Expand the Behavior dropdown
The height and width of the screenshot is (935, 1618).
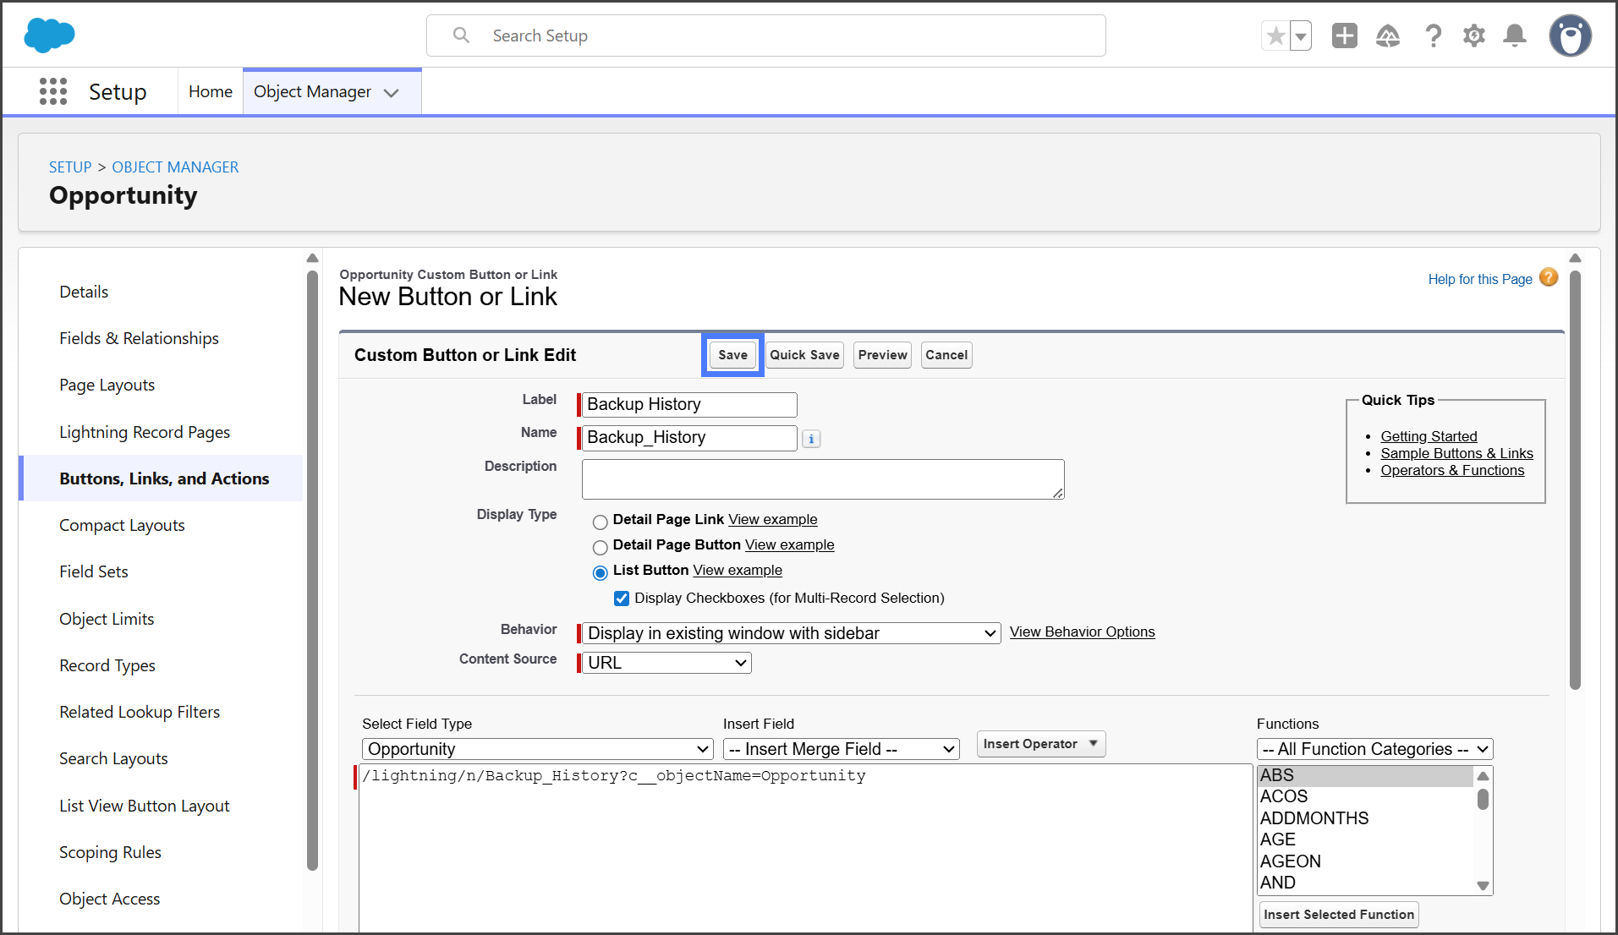791,633
